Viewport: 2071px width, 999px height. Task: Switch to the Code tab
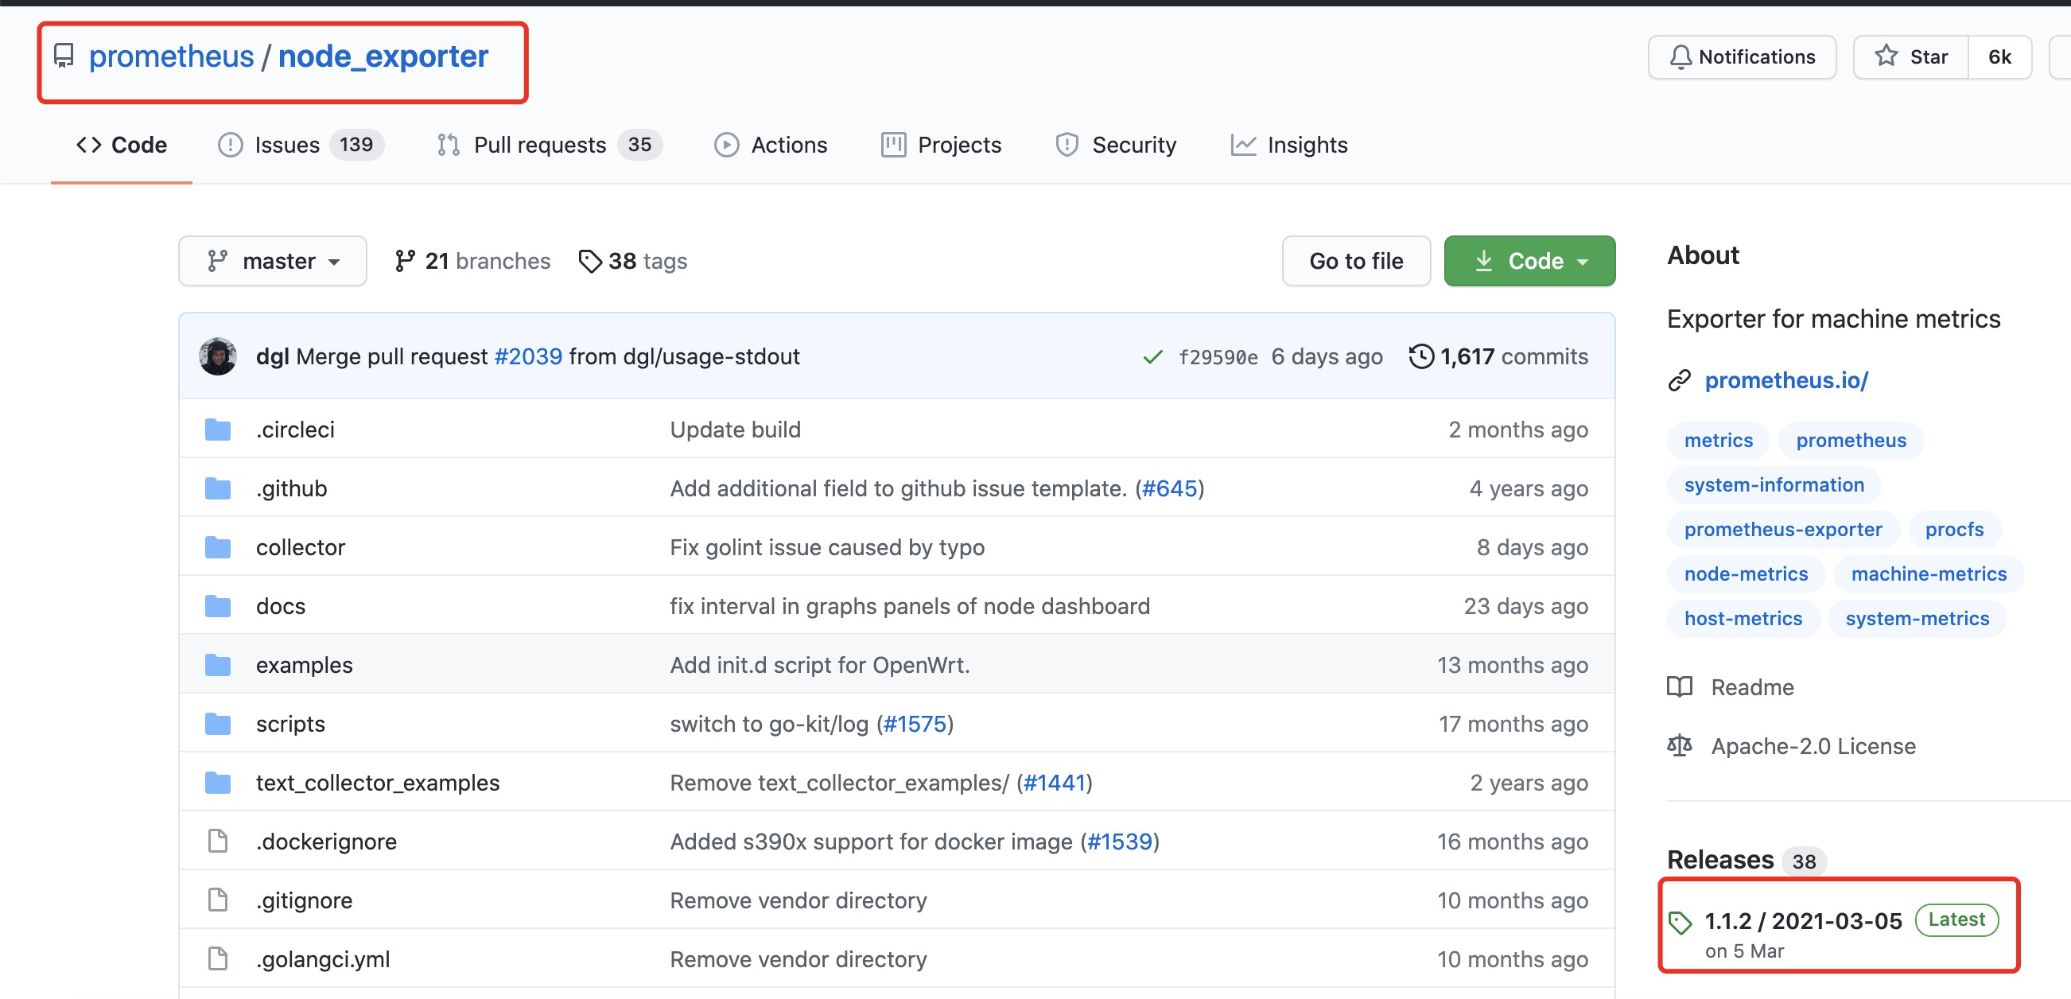pos(122,145)
